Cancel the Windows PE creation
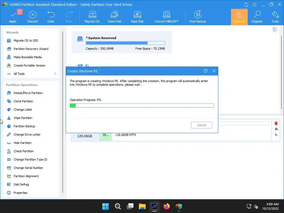Image resolution: width=284 pixels, height=213 pixels. pyautogui.click(x=201, y=125)
